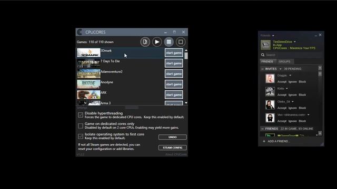
Task: Click the game list scroll-down arrow
Action: [x=186, y=103]
